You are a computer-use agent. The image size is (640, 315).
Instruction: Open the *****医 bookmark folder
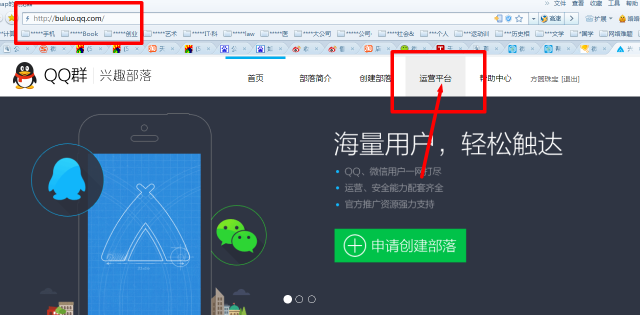coord(274,33)
